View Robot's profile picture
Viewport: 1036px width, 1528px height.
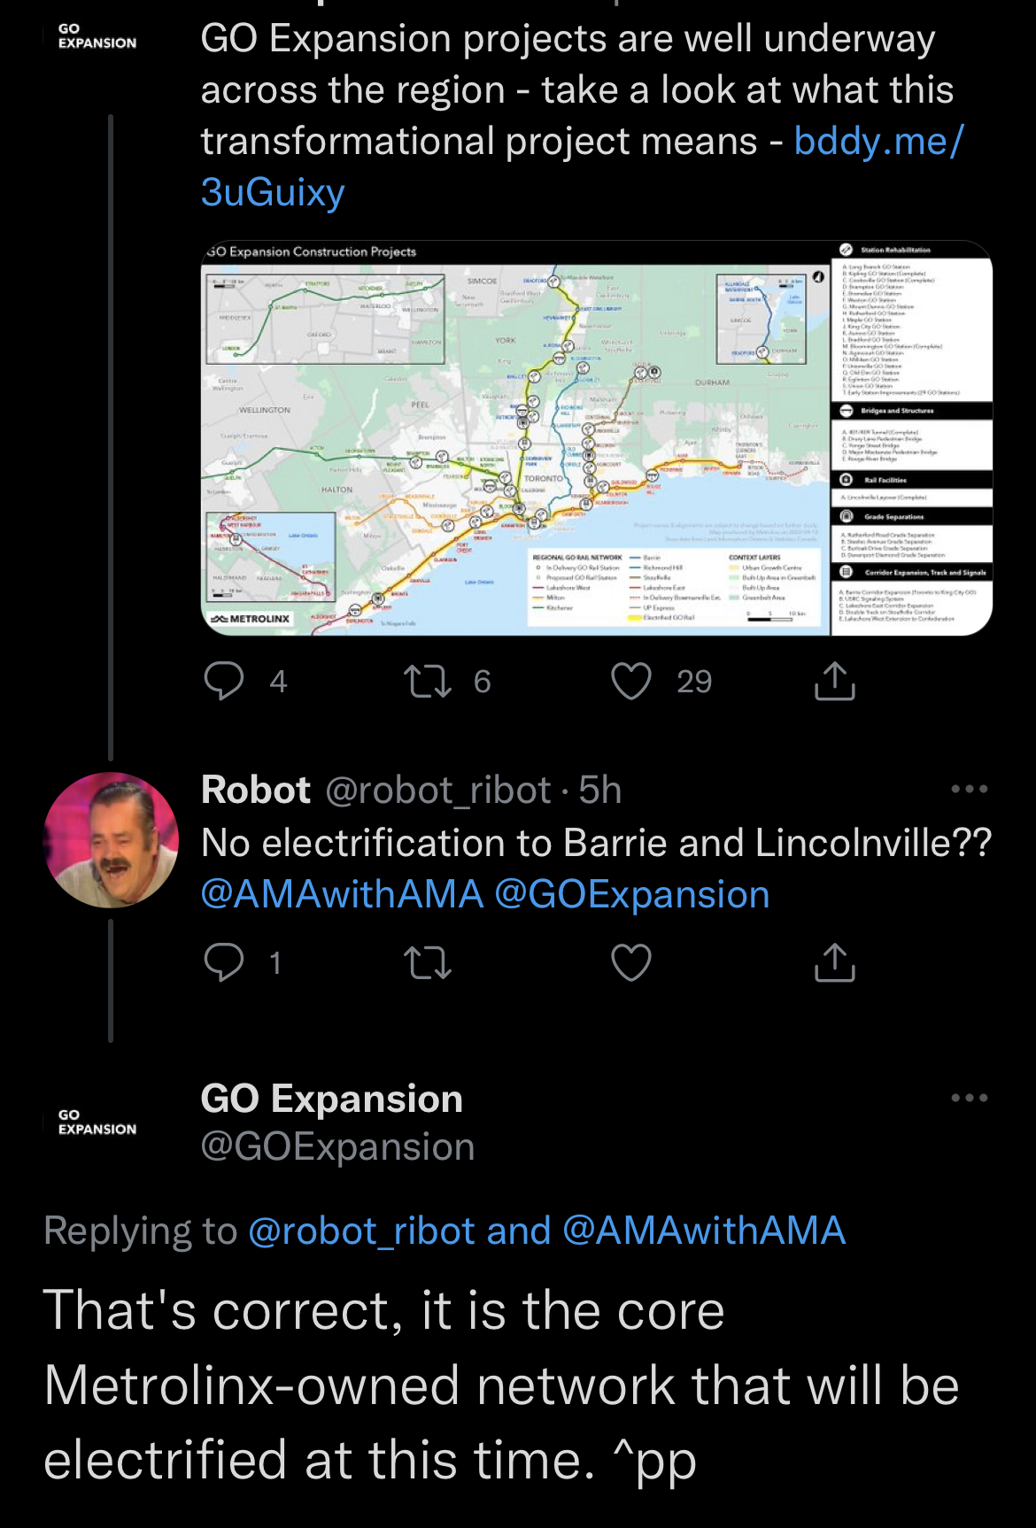[x=111, y=840]
